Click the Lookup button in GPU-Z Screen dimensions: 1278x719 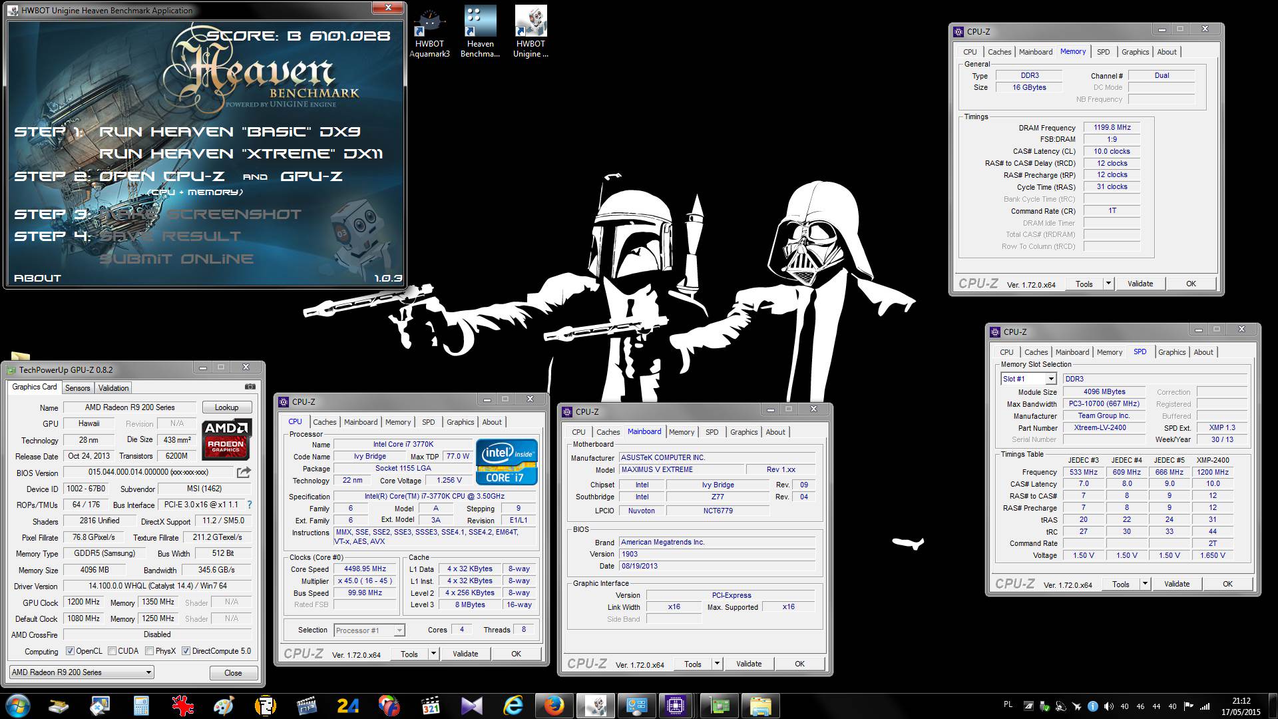pyautogui.click(x=226, y=407)
